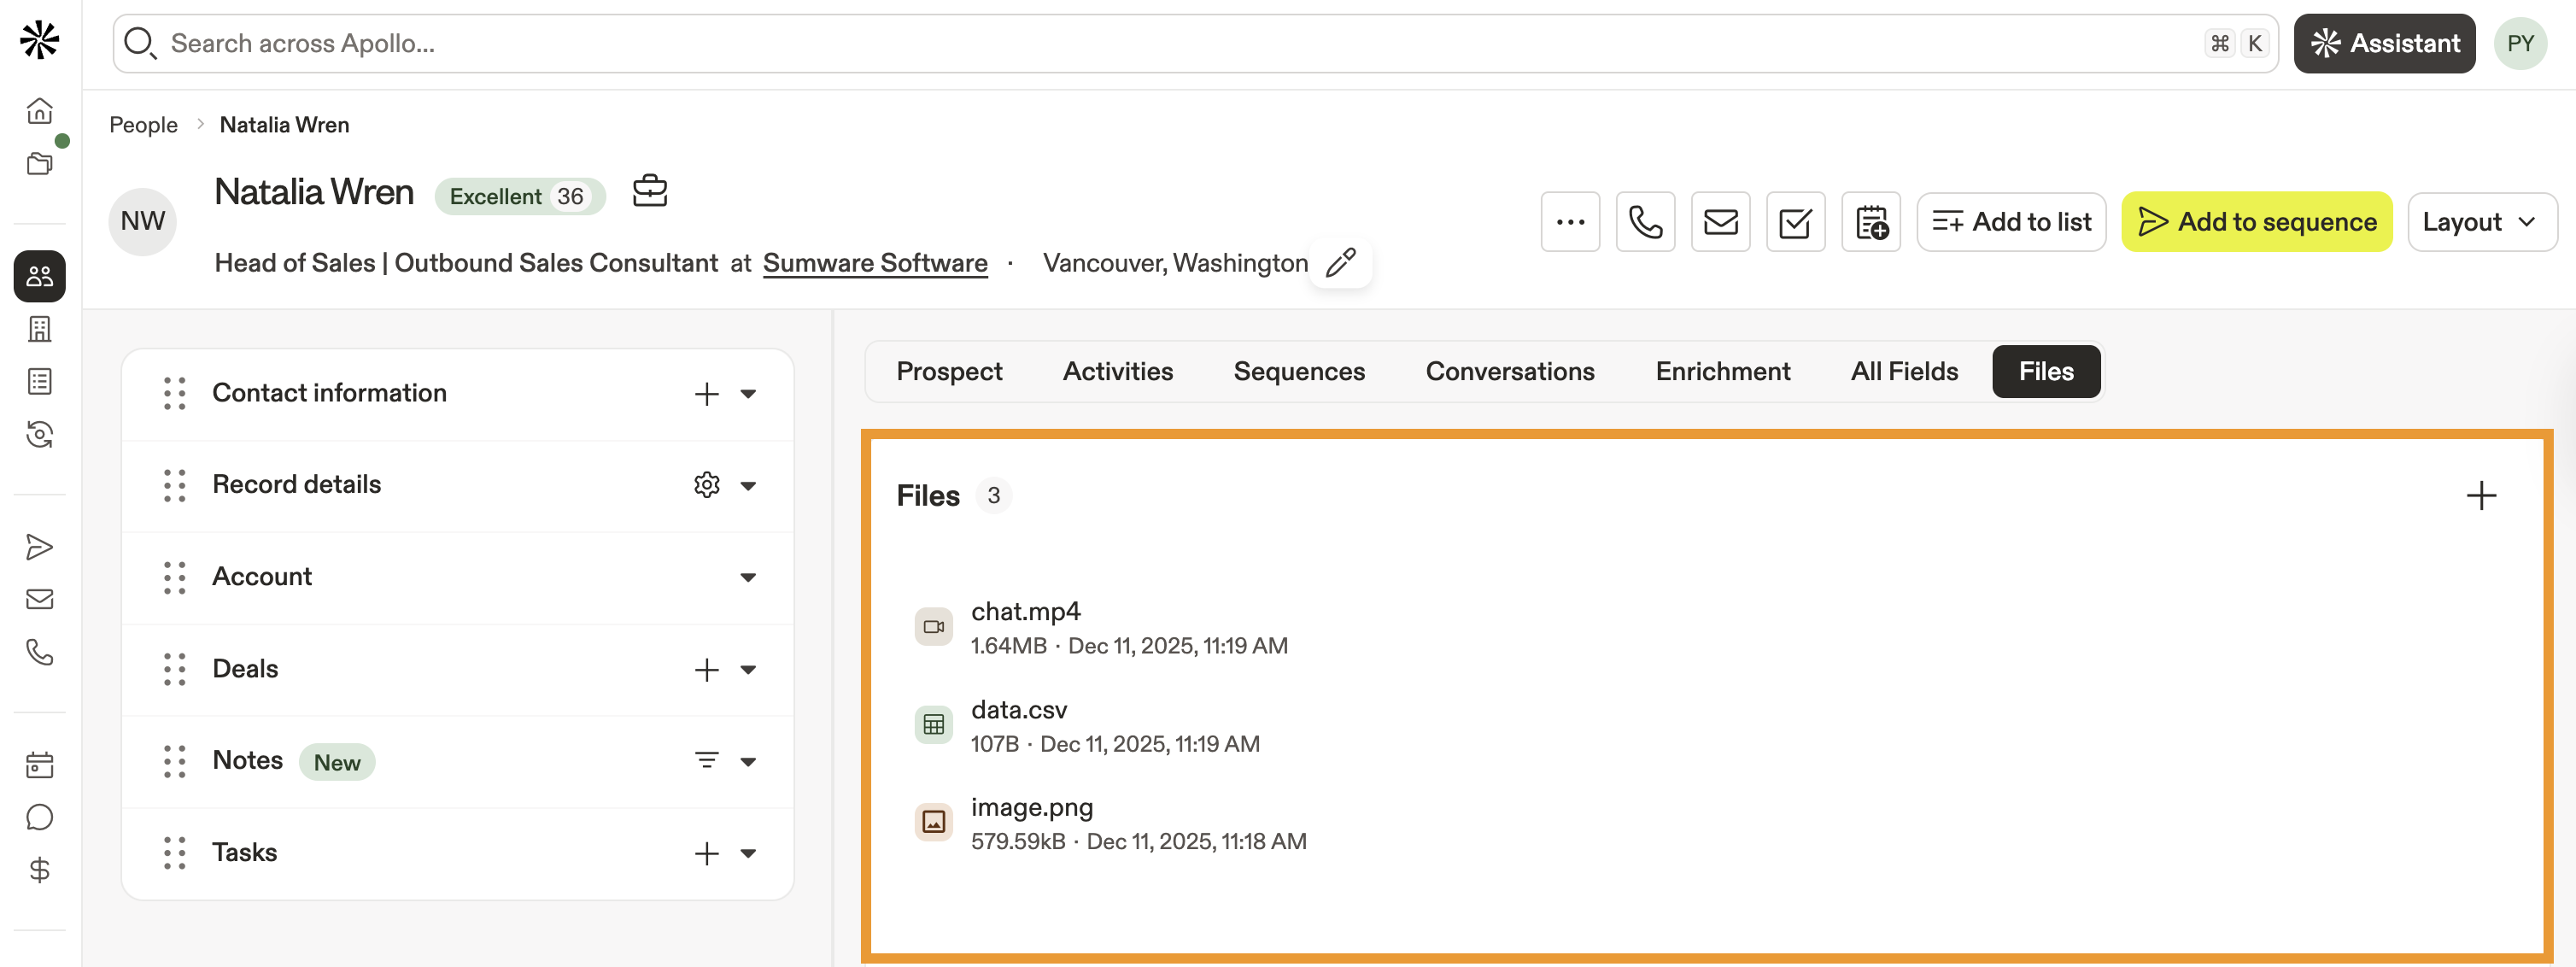2576x967 pixels.
Task: Click the pencil edit icon by location
Action: [1340, 263]
